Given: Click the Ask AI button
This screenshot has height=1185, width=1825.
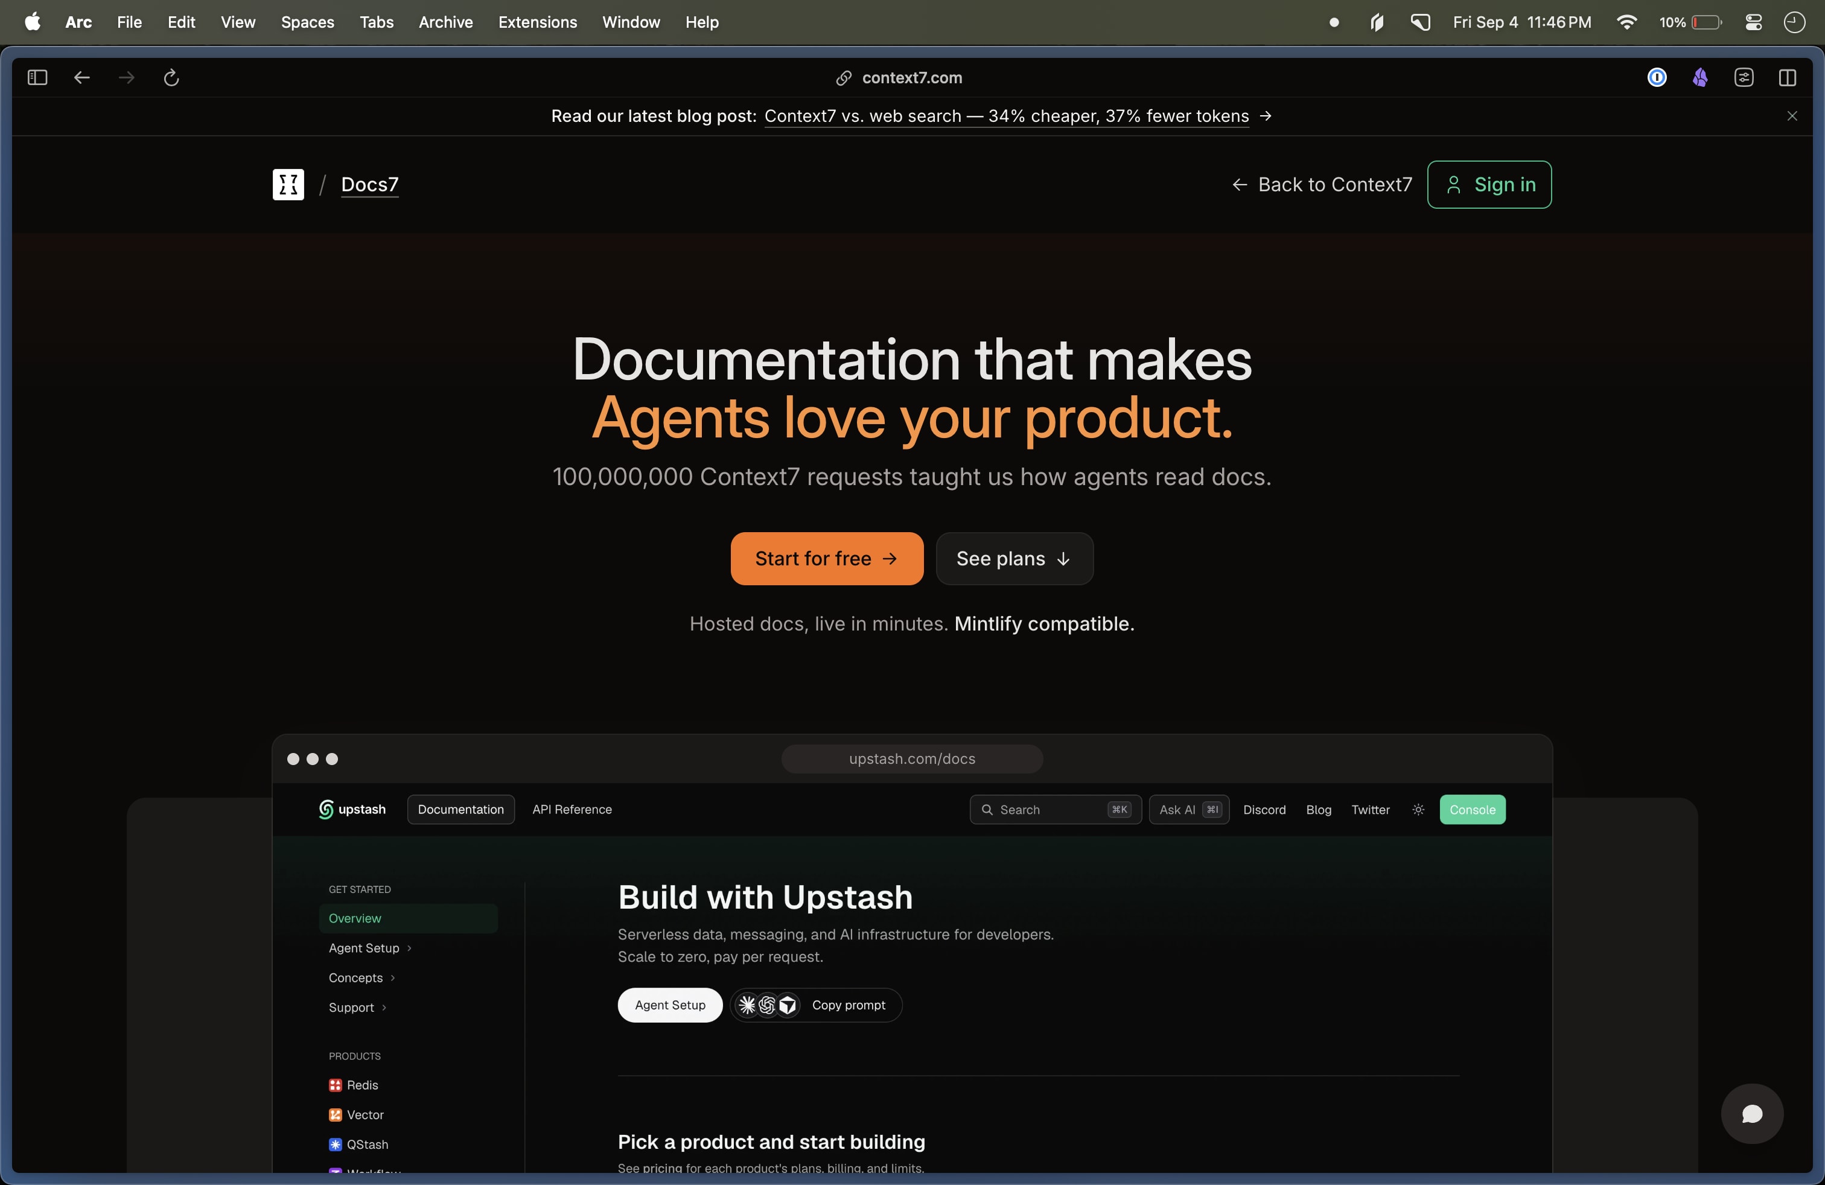Looking at the screenshot, I should [1190, 810].
